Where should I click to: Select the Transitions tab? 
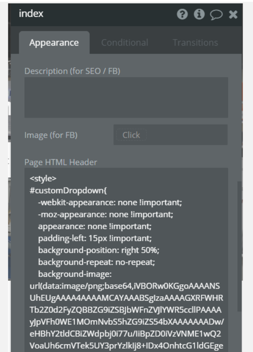[x=196, y=43]
